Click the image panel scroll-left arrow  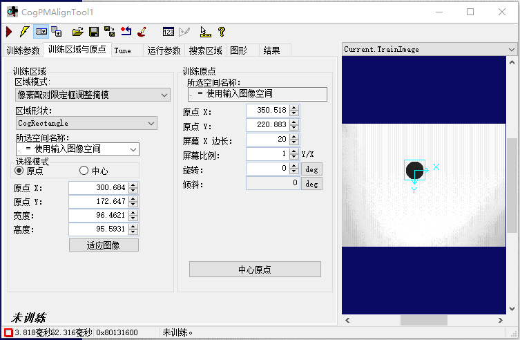347,321
